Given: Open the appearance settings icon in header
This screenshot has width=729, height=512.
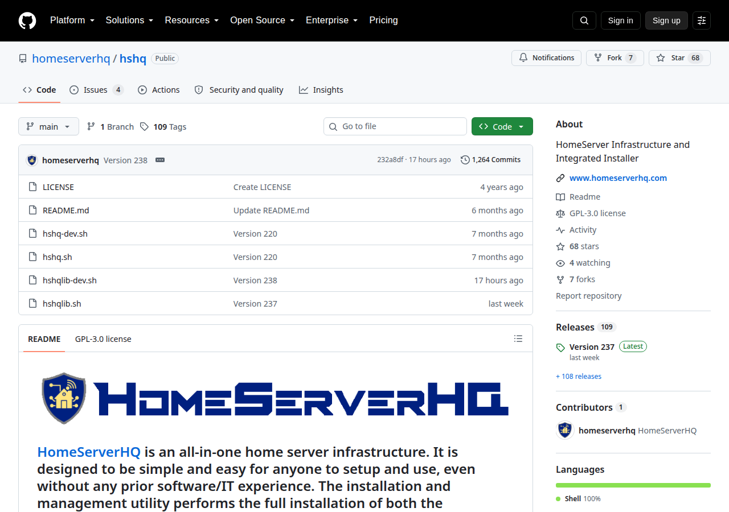Looking at the screenshot, I should pos(702,20).
